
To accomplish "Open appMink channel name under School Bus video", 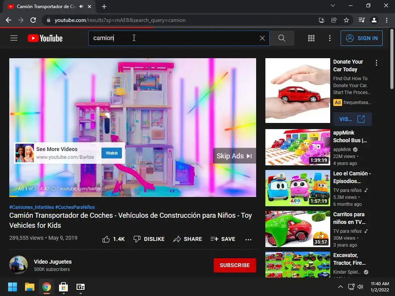I will tap(342, 150).
